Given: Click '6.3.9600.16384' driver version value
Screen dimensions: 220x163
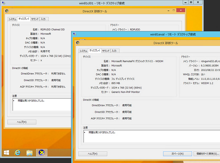Looking at the screenshot, I should [x=210, y=65].
